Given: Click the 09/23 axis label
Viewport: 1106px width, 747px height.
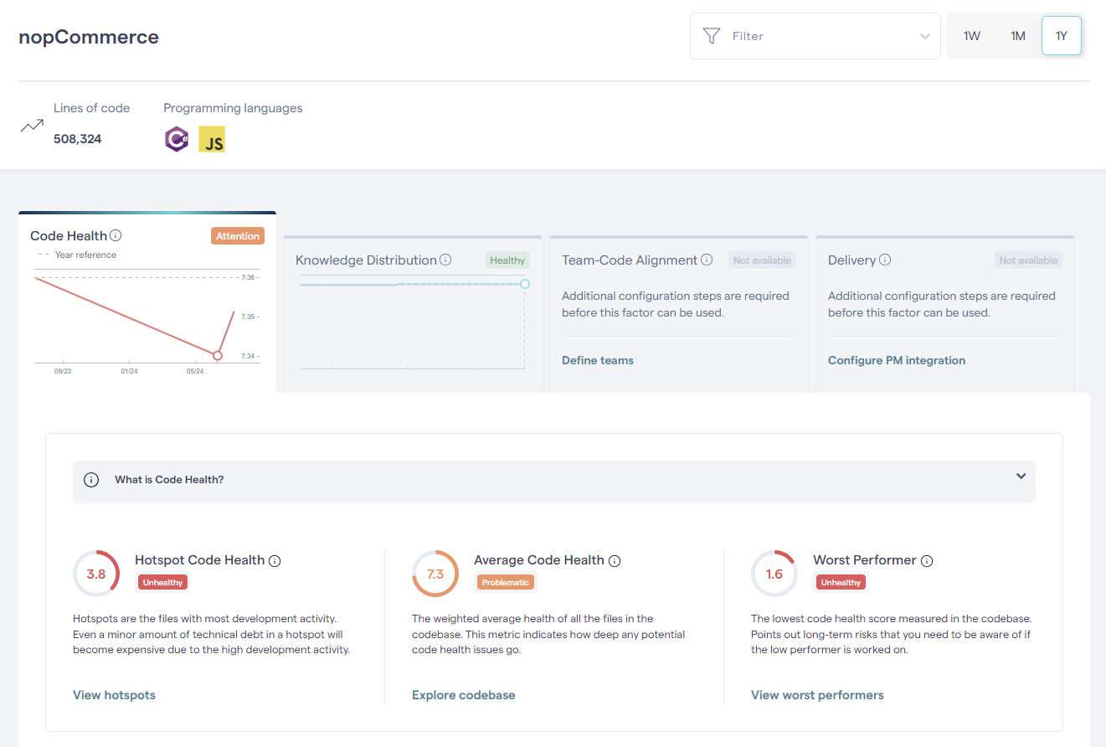Looking at the screenshot, I should coord(63,371).
